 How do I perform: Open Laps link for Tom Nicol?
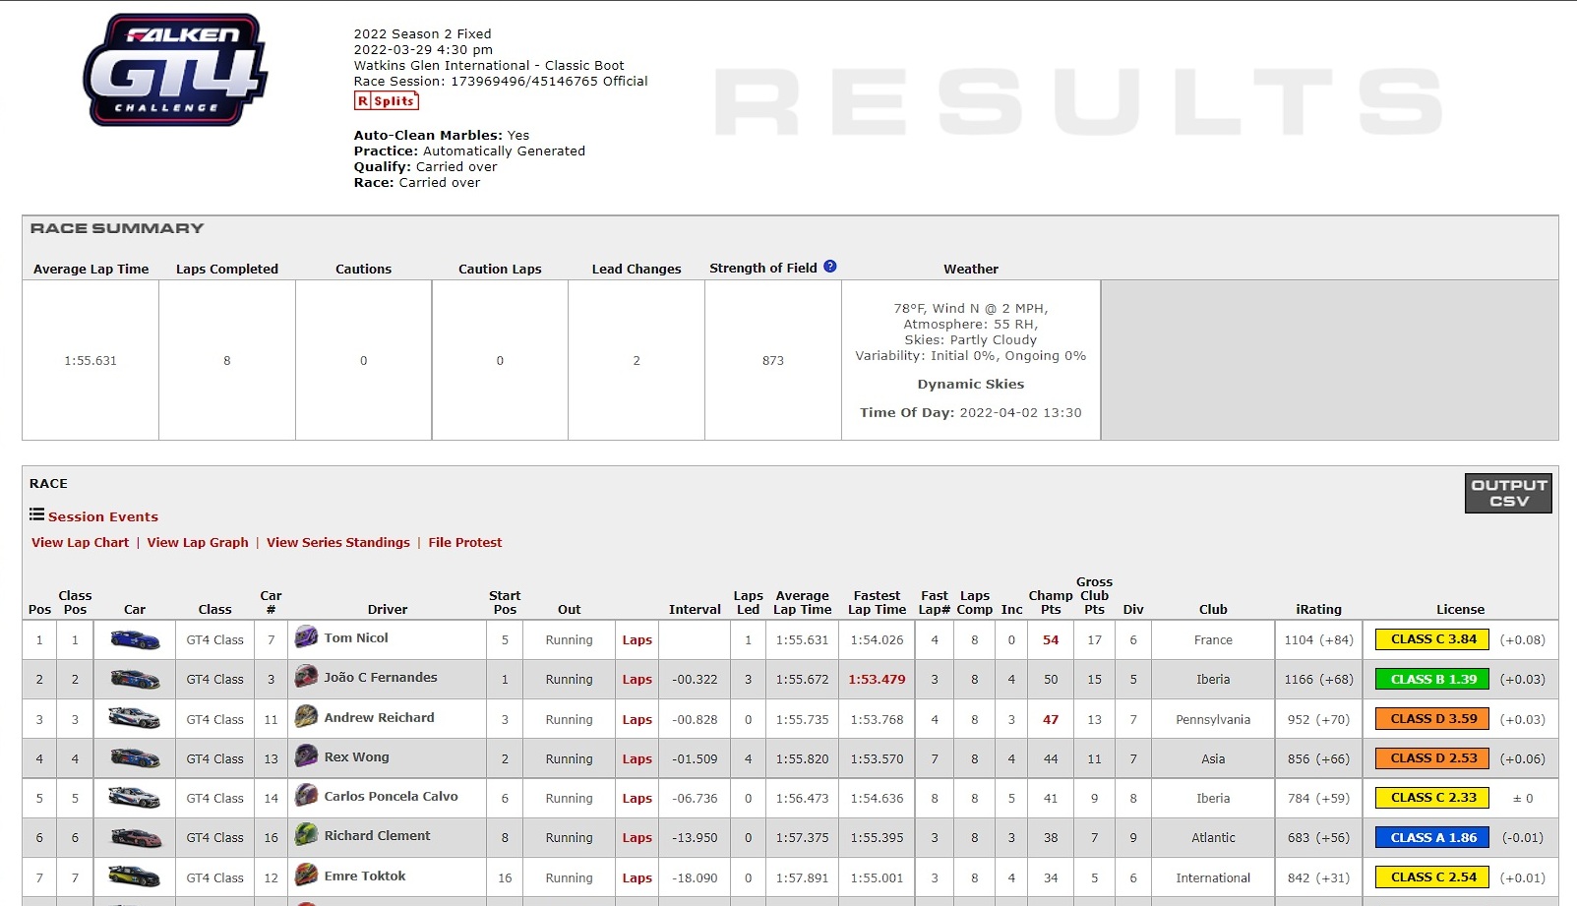click(x=637, y=640)
